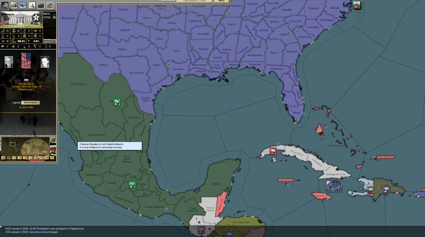Click the left leader portrait beside the flag
425x237 pixels.
coord(9,62)
